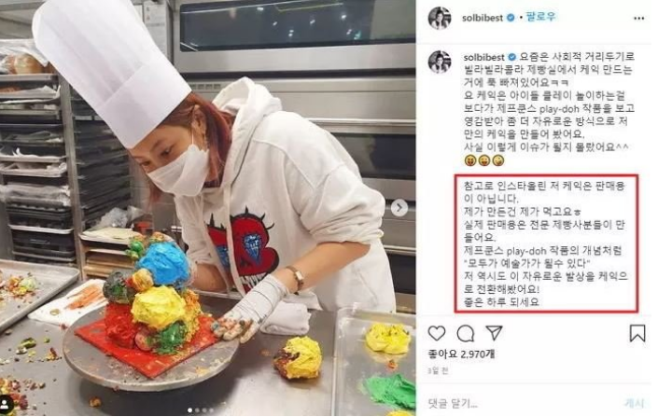Click solbibest profile avatar in header
This screenshot has width=658, height=417.
click(x=440, y=18)
